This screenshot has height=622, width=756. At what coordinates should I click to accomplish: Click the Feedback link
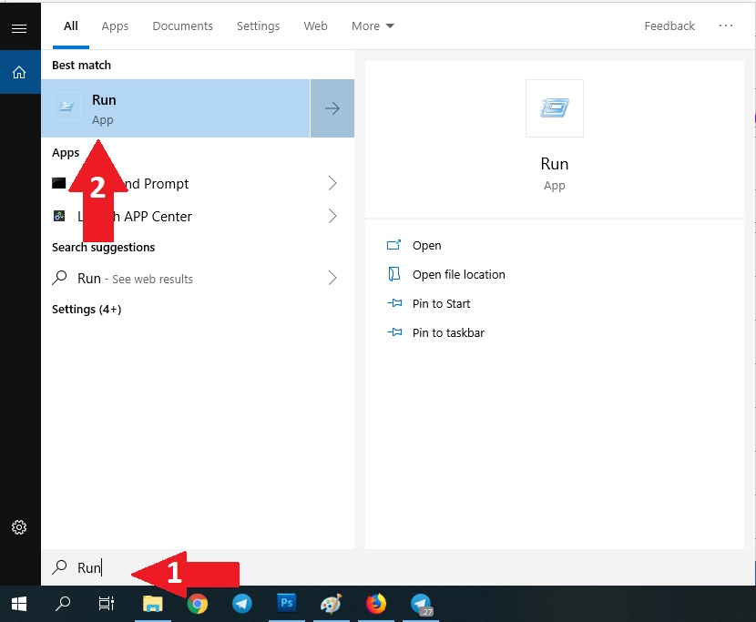(669, 26)
